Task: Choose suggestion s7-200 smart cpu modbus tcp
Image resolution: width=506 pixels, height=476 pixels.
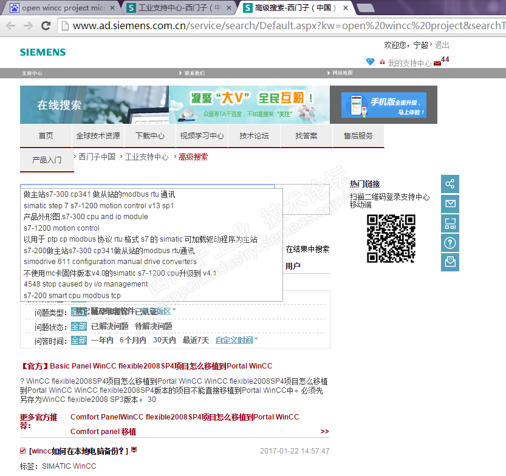Action: click(x=151, y=296)
